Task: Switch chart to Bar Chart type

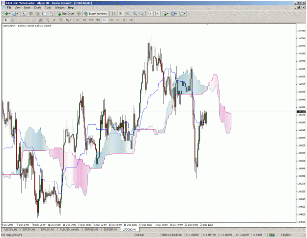Action: pyautogui.click(x=113, y=14)
